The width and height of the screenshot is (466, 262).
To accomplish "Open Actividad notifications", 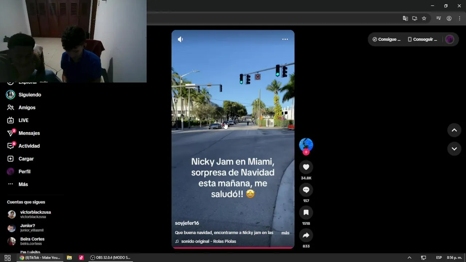I will pyautogui.click(x=24, y=146).
